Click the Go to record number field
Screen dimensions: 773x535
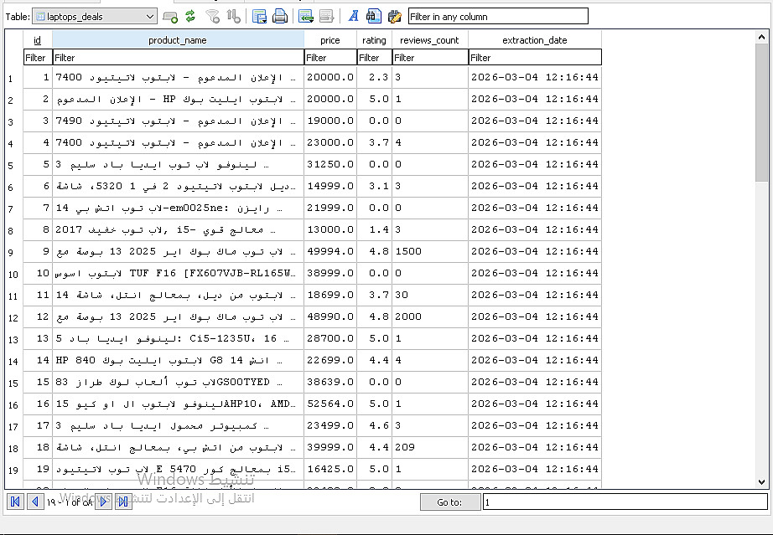(625, 502)
